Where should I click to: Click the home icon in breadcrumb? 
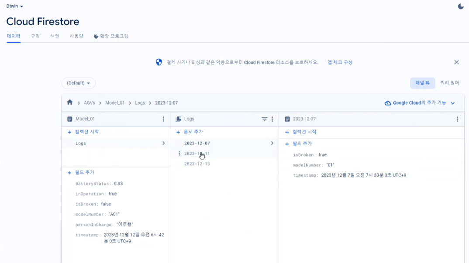tap(70, 102)
